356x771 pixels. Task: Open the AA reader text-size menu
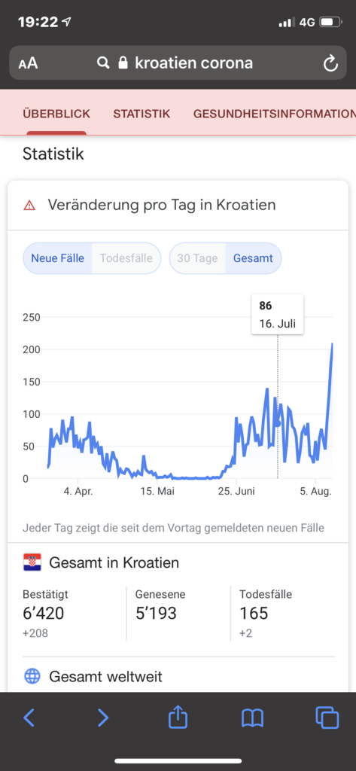pyautogui.click(x=28, y=63)
